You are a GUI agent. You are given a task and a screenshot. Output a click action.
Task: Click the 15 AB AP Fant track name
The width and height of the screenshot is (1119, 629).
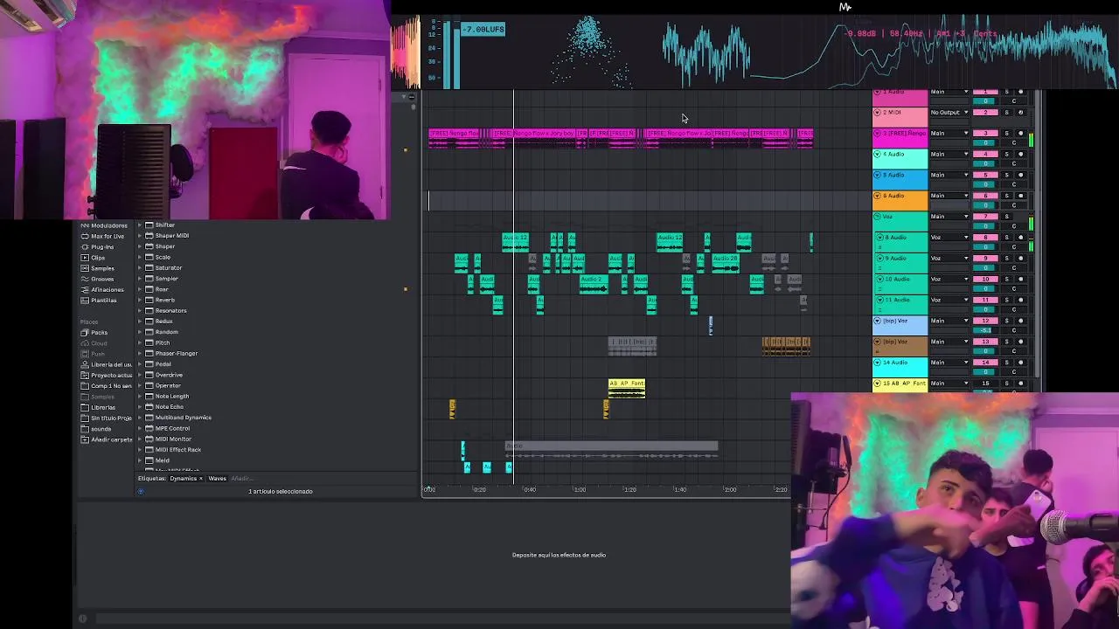pos(906,383)
